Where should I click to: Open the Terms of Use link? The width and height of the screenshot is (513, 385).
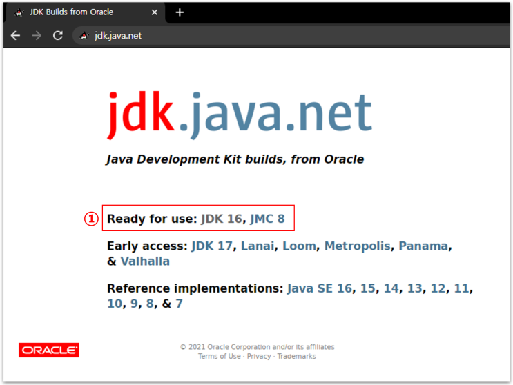219,356
